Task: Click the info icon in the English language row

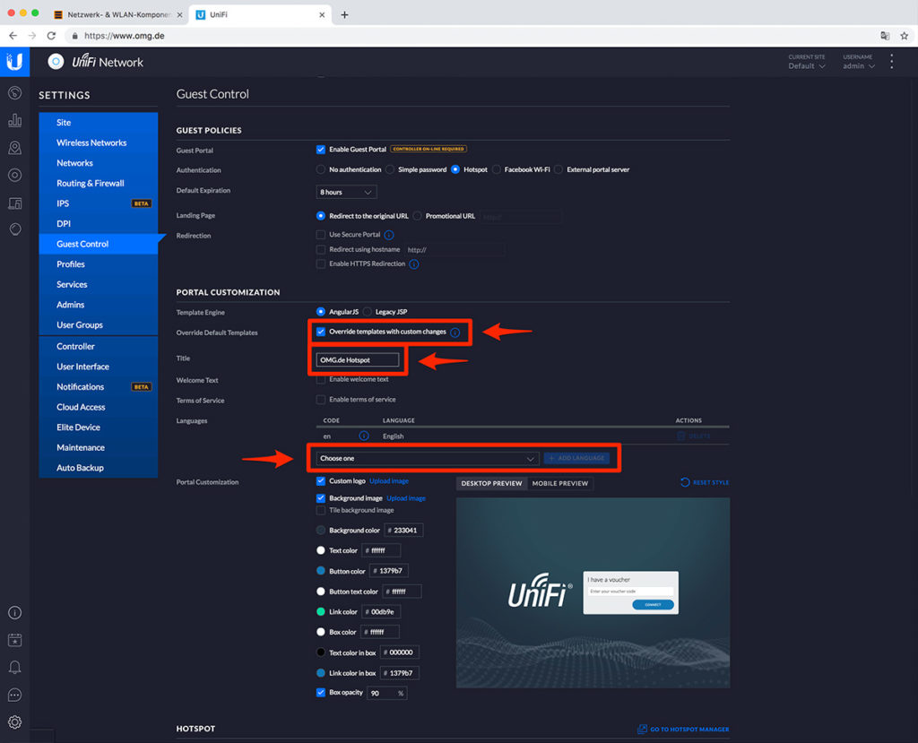Action: (364, 436)
